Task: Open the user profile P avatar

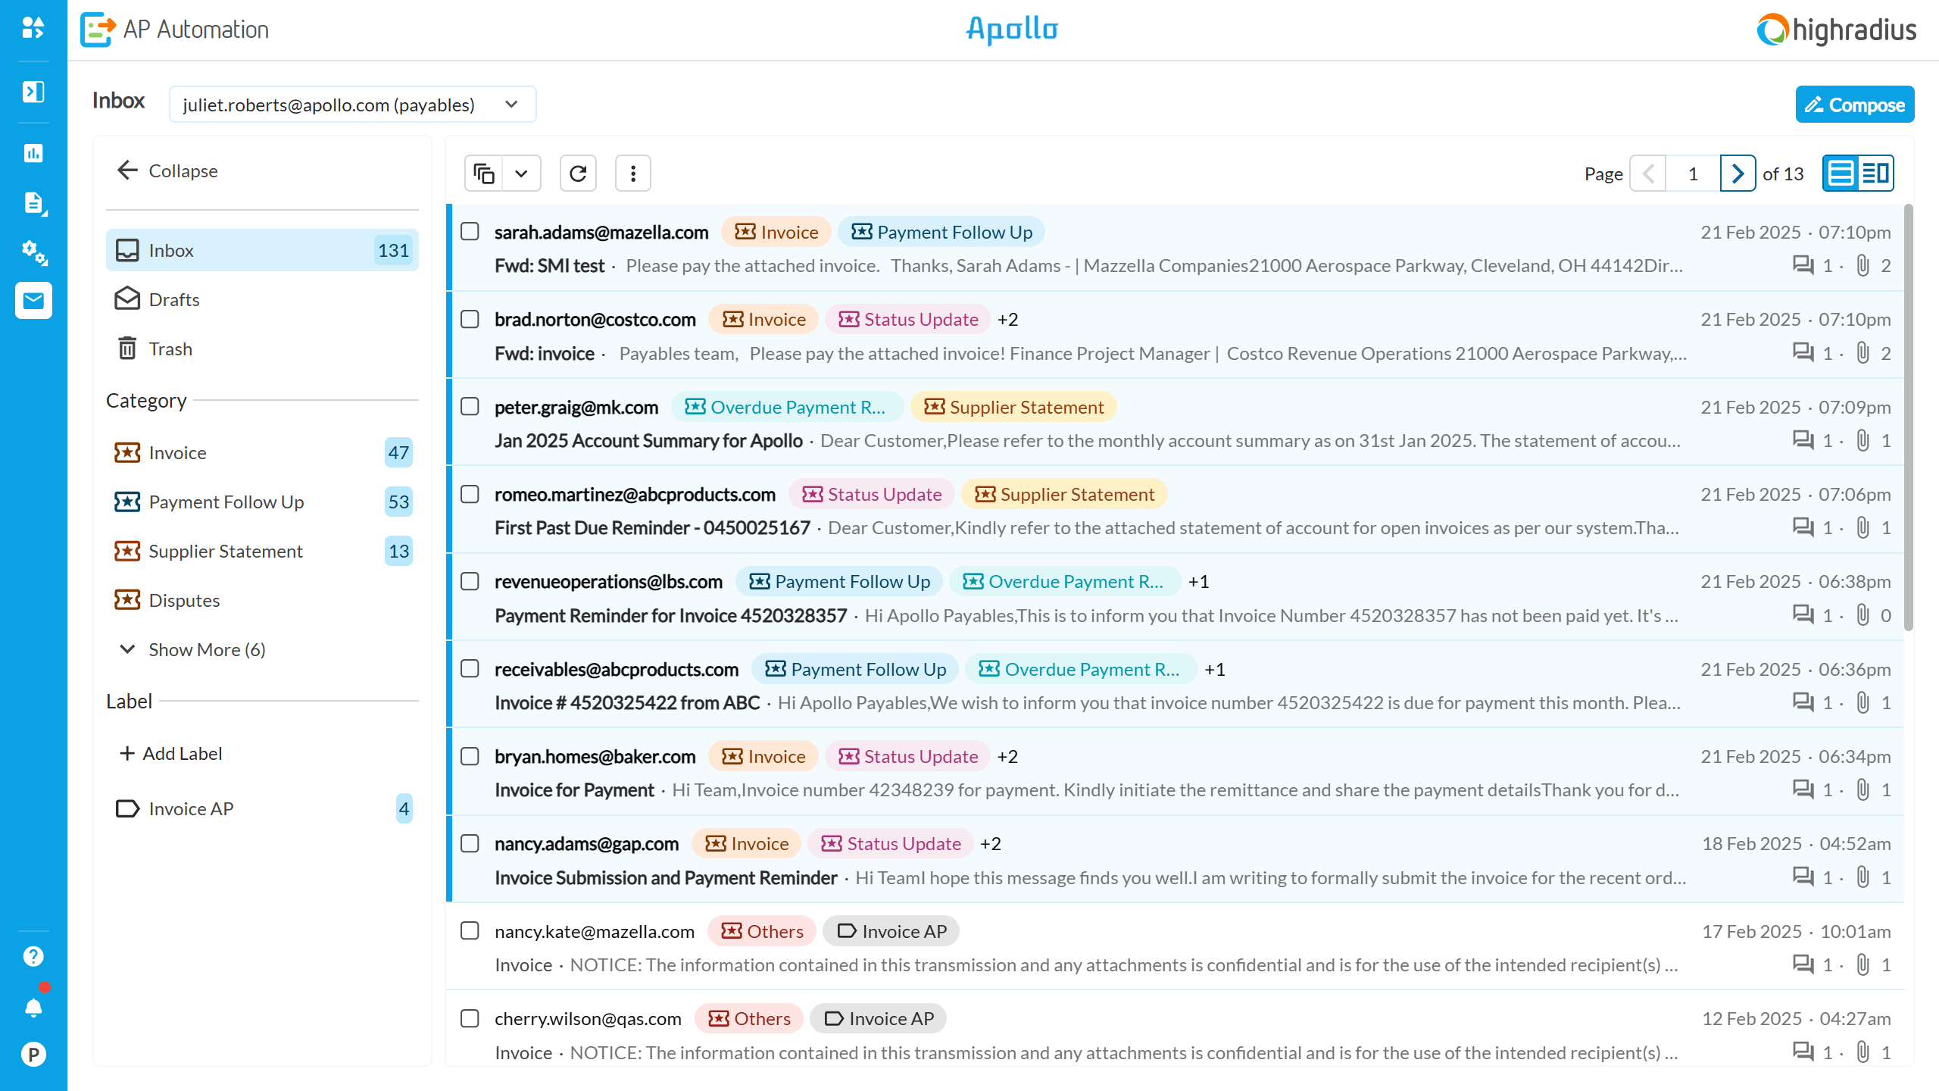Action: [33, 1055]
